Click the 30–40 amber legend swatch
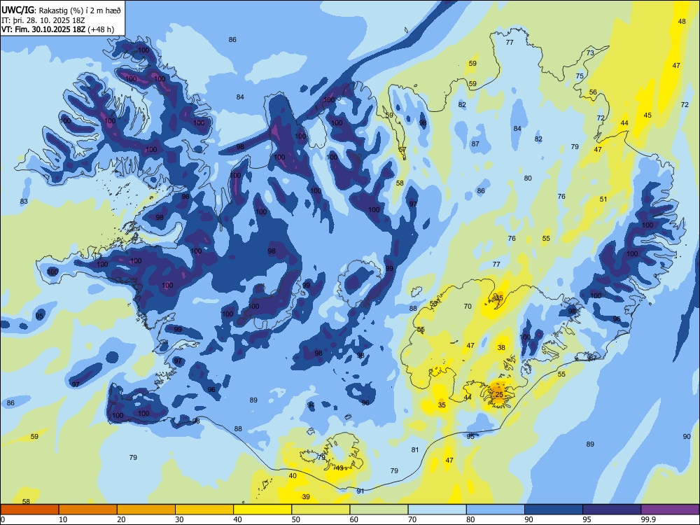 [204, 509]
